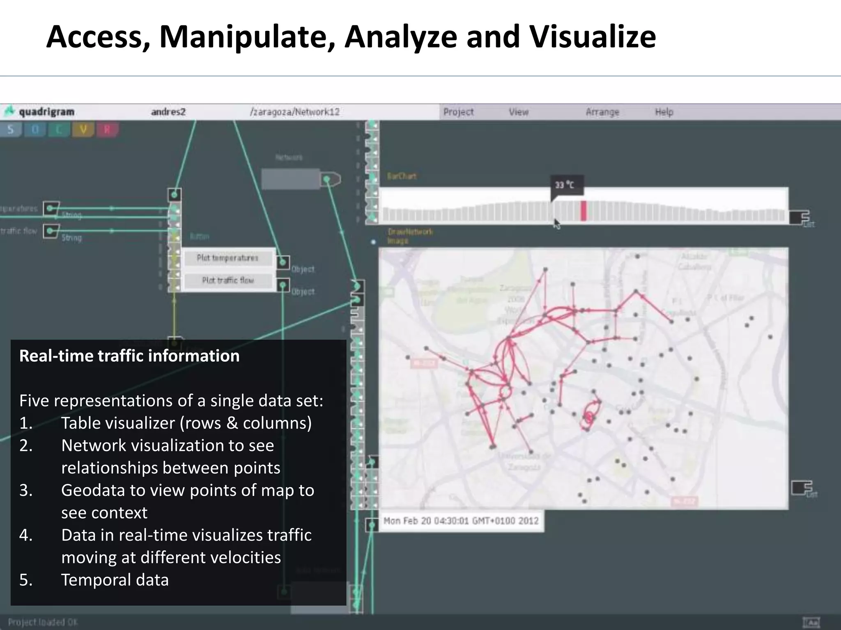Screen dimensions: 841x630
Task: Select the green C module tab
Action: pos(59,130)
